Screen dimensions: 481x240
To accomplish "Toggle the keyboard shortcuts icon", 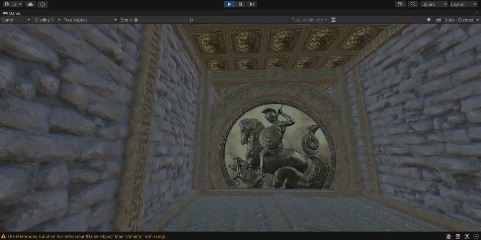I will tap(438, 20).
